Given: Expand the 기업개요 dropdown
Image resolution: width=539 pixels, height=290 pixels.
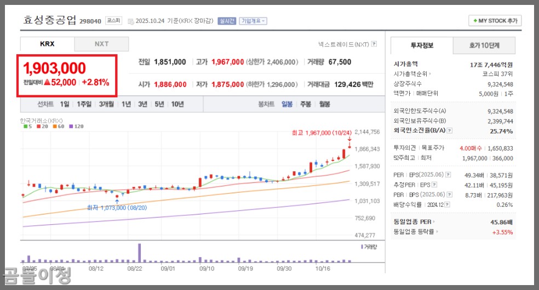Looking at the screenshot, I should click(x=253, y=21).
